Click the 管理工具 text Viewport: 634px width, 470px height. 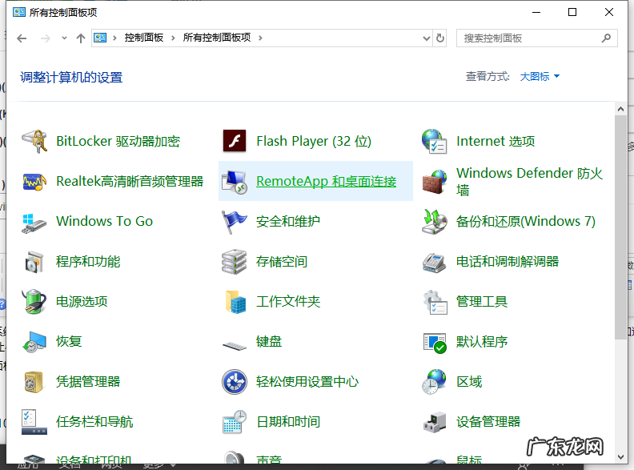[482, 302]
